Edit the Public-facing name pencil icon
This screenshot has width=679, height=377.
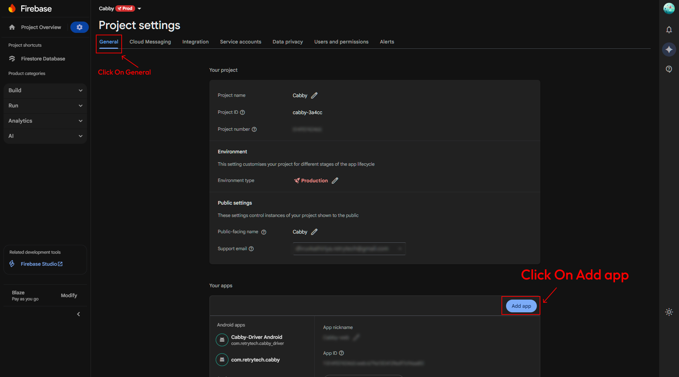coord(314,232)
